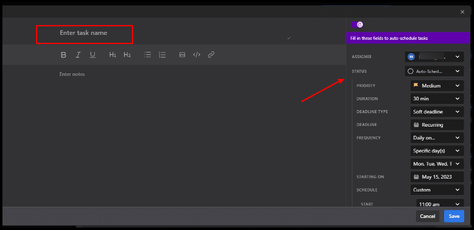474x230 pixels.
Task: Open the Assignee dropdown
Action: pyautogui.click(x=434, y=57)
